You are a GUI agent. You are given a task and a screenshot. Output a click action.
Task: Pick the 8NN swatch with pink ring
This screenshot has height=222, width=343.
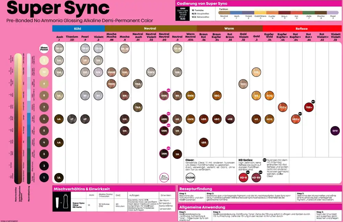[164, 96]
